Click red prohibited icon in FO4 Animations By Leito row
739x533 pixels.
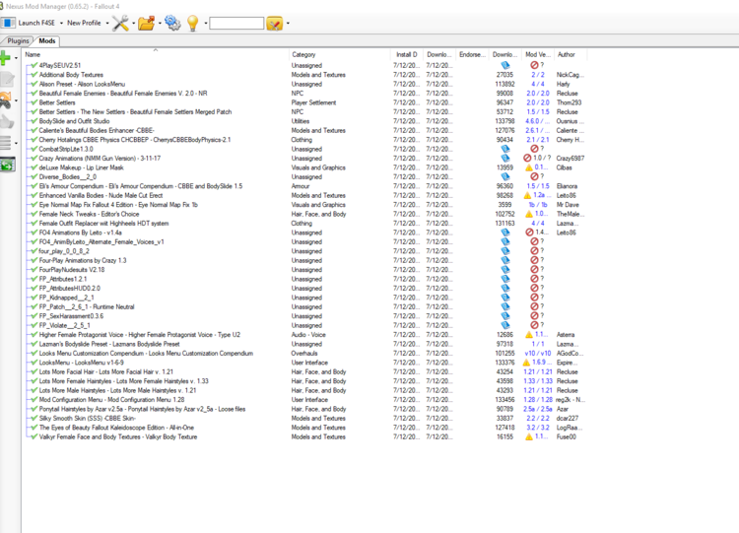click(529, 233)
